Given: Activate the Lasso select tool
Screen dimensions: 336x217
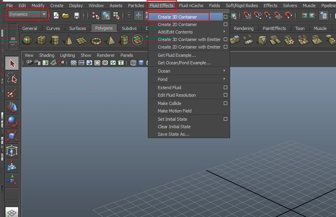Looking at the screenshot, I should click(x=12, y=78).
